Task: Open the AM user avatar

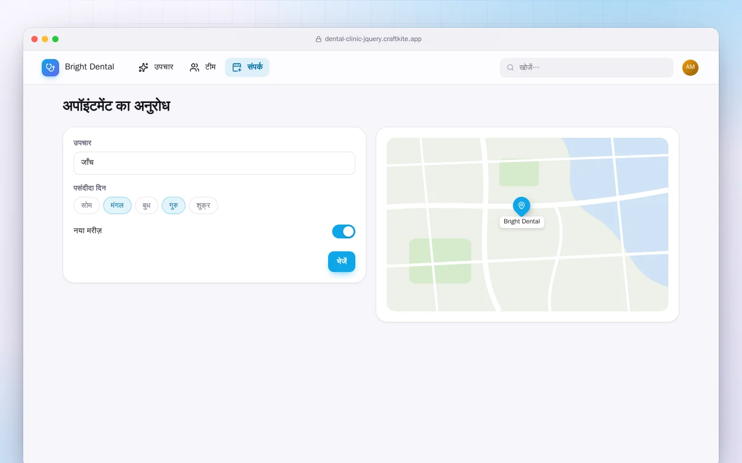Action: point(690,68)
